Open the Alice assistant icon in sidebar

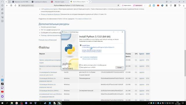coord(2,97)
